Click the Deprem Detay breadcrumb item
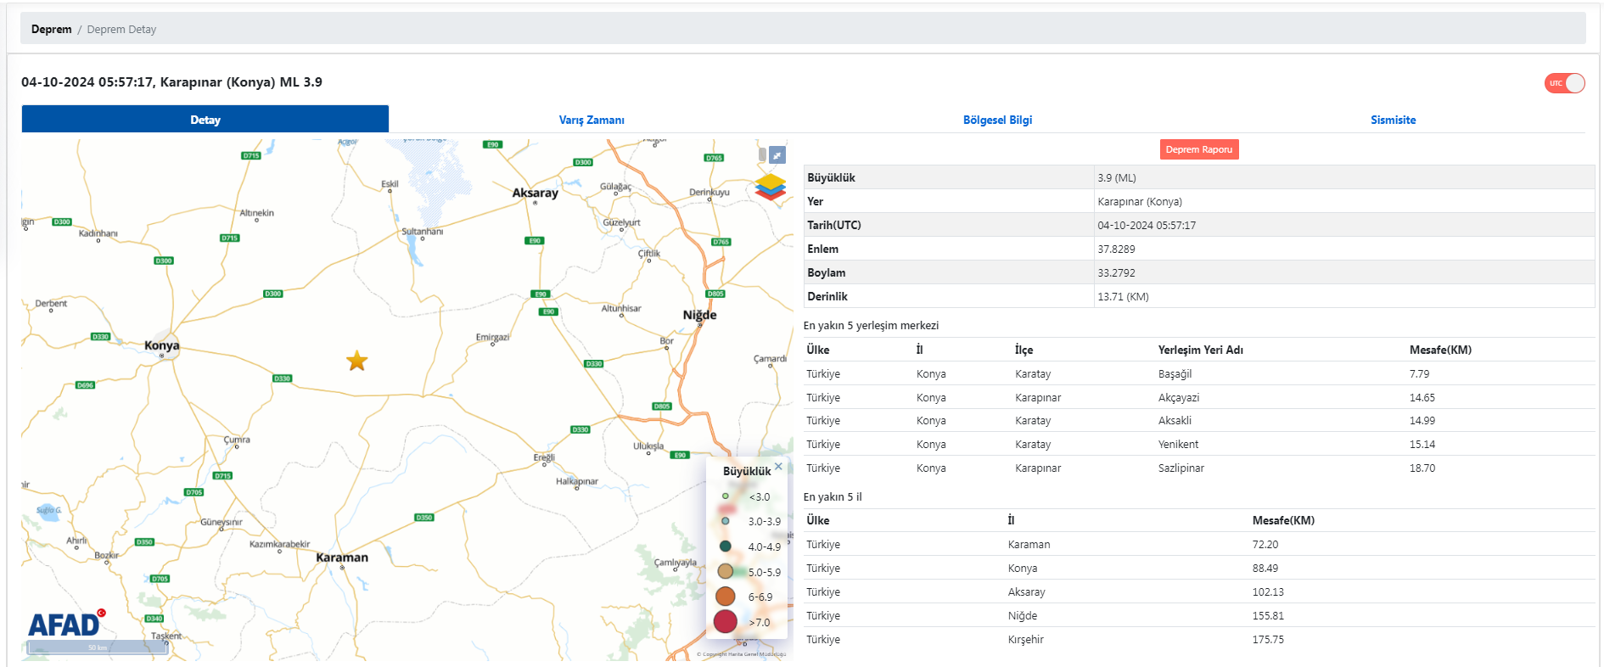This screenshot has height=667, width=1604. pyautogui.click(x=121, y=29)
